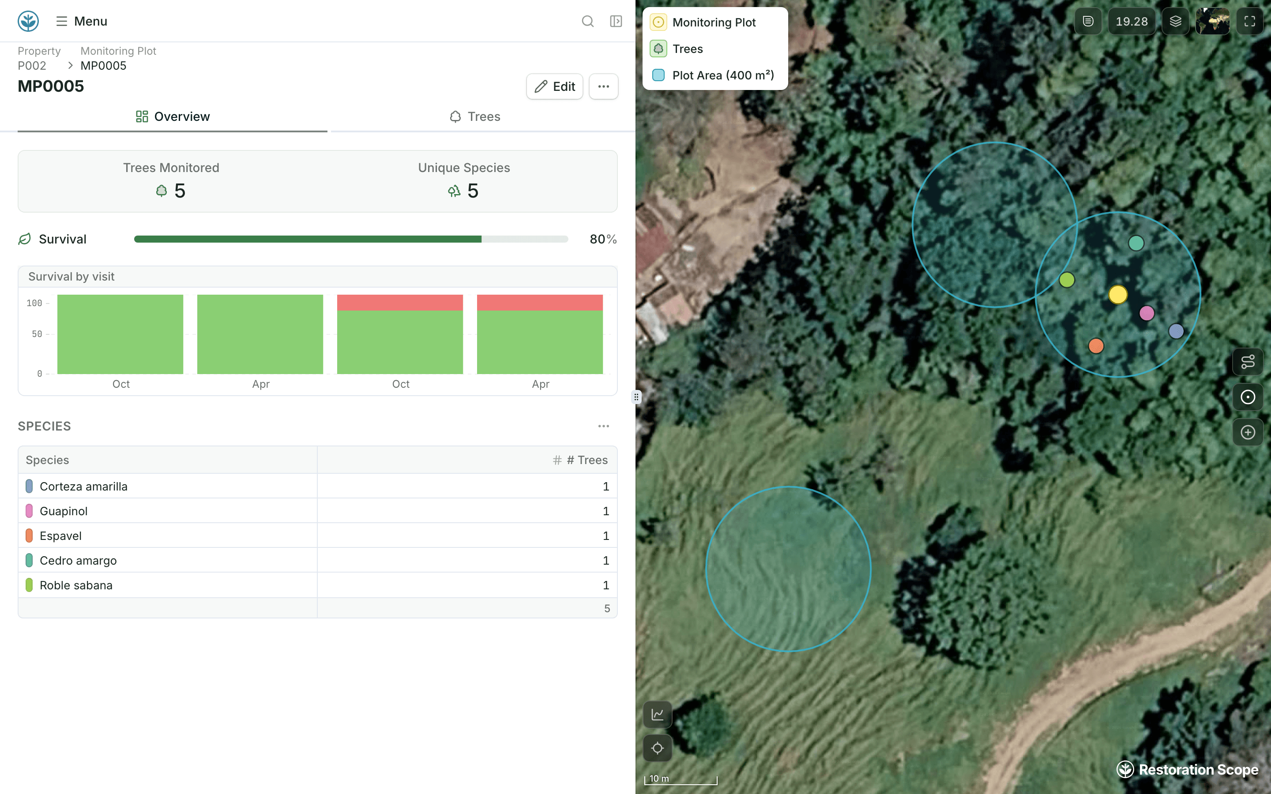This screenshot has height=794, width=1271.
Task: Toggle Plot Area (400 m²) legend layer
Action: 712,75
